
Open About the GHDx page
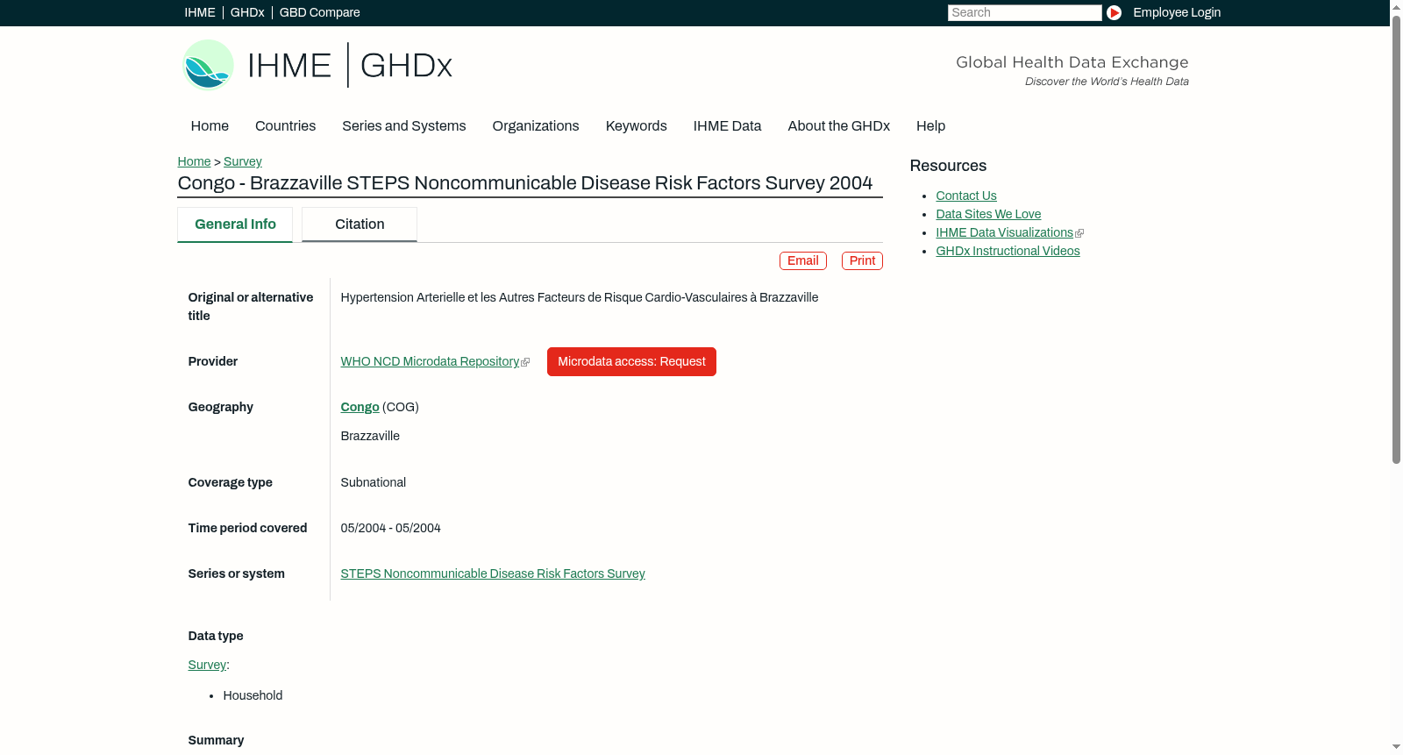pos(839,126)
